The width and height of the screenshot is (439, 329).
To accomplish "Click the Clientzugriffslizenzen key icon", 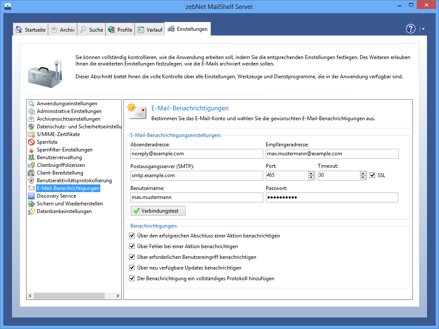I will point(31,165).
